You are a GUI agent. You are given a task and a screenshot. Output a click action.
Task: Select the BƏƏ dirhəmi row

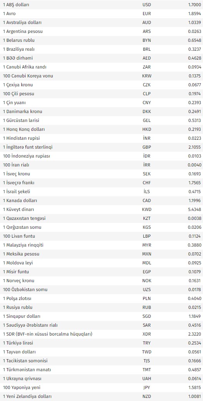101,58
